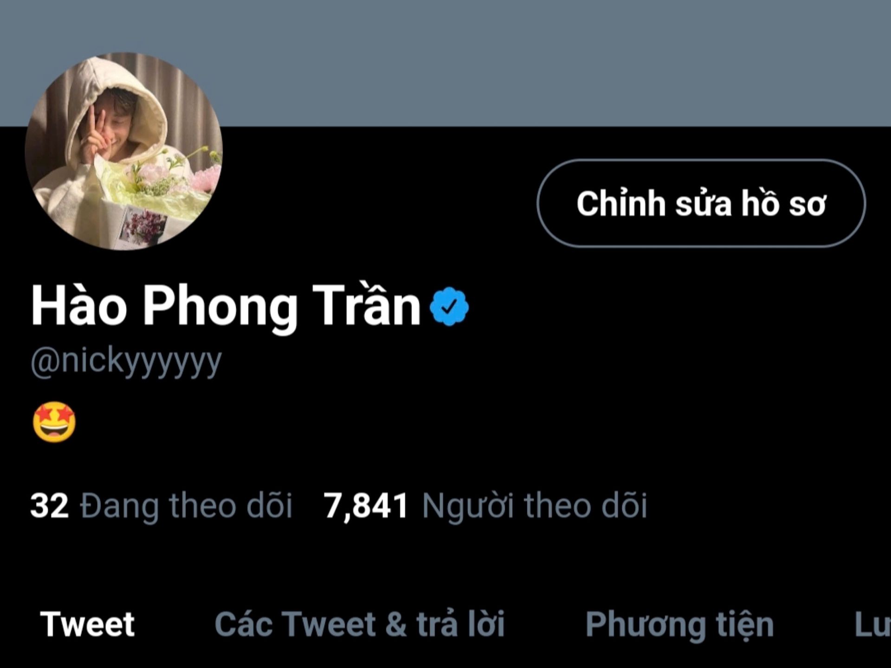This screenshot has width=891, height=668.
Task: Show the partially visible Lu tab
Action: pos(872,624)
